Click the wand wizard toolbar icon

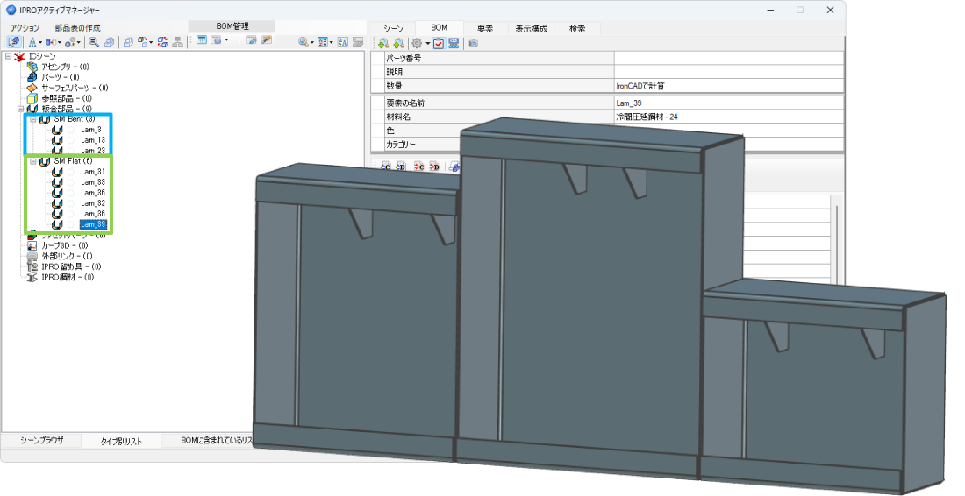point(267,40)
